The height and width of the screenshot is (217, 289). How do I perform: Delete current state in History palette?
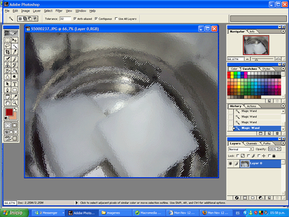[277, 134]
